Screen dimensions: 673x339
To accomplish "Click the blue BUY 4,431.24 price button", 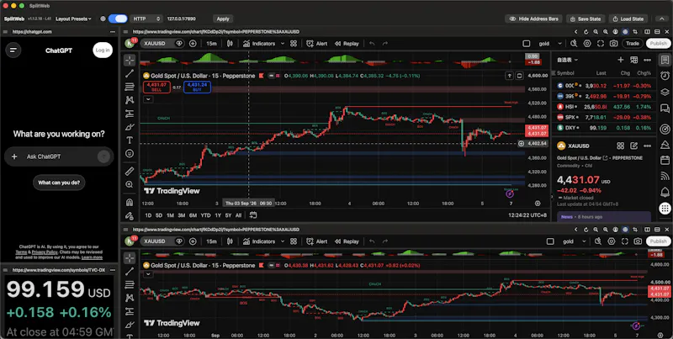I will pos(197,87).
